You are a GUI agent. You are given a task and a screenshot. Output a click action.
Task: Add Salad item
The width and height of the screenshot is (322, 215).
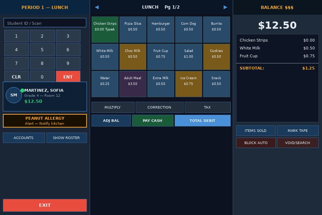click(189, 57)
